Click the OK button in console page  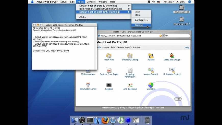(x=178, y=99)
